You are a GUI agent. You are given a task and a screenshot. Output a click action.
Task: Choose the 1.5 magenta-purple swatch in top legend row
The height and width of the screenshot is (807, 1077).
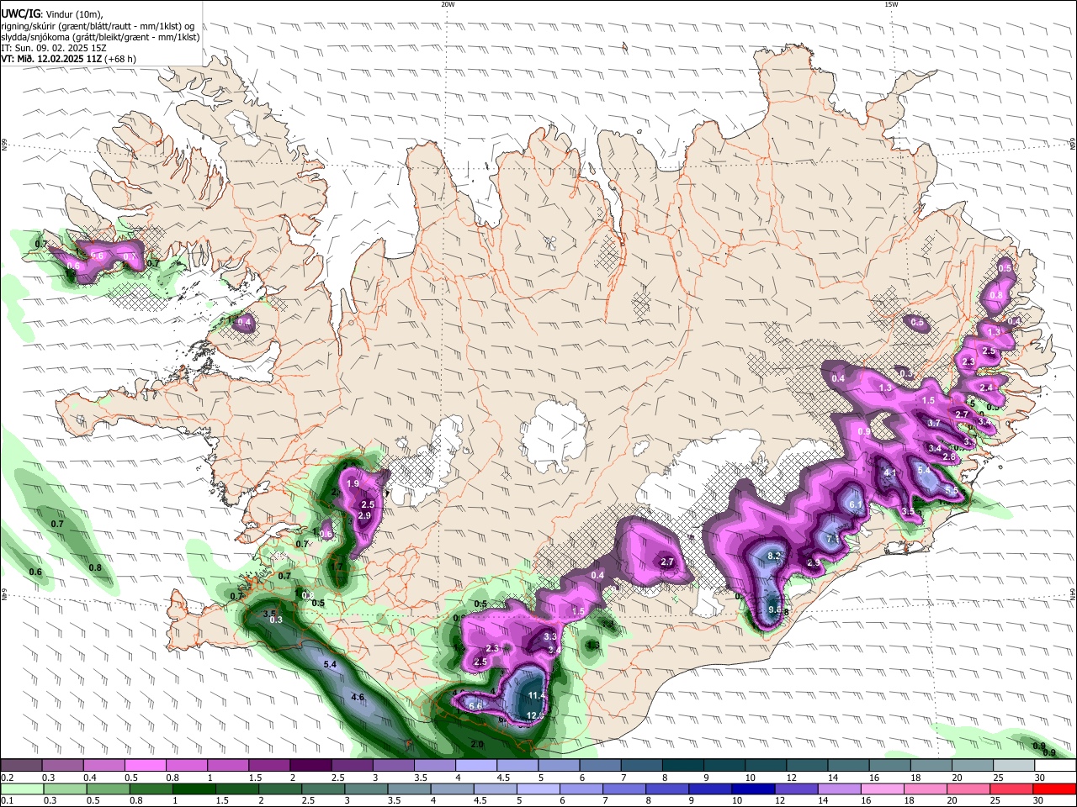pos(269,766)
